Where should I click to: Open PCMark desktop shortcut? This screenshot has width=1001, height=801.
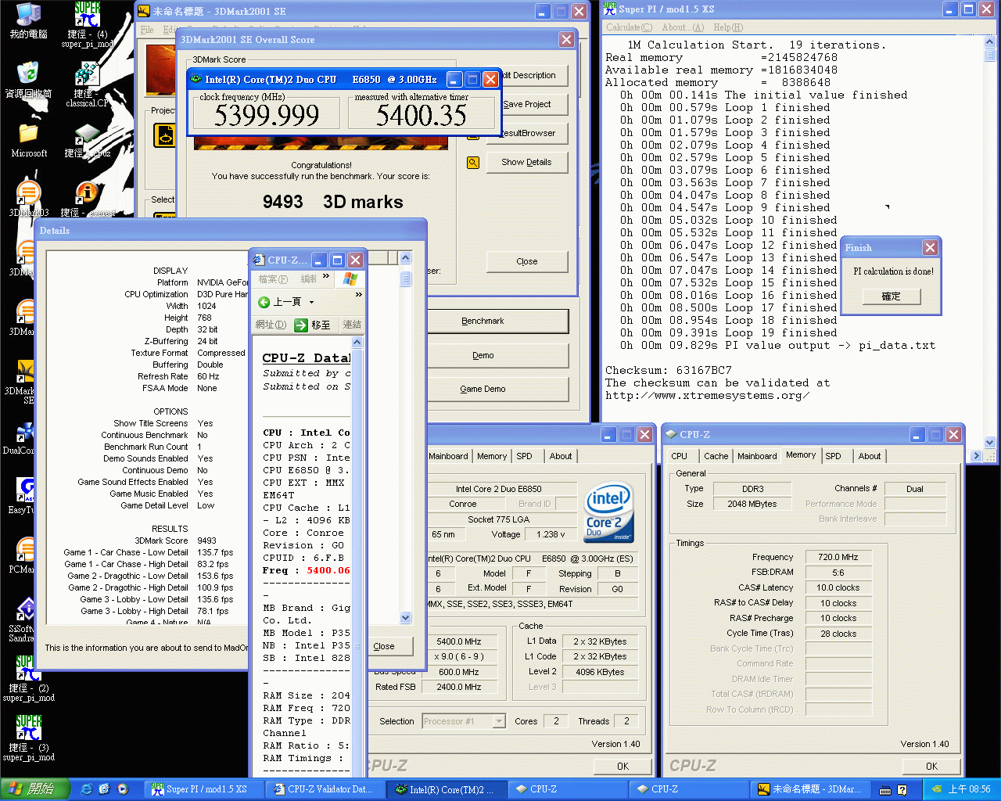[22, 555]
